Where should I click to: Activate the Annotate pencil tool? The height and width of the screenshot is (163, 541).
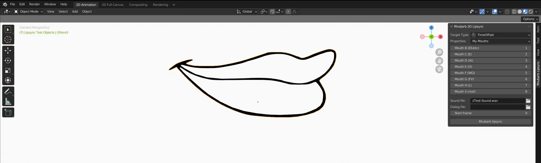click(x=8, y=91)
